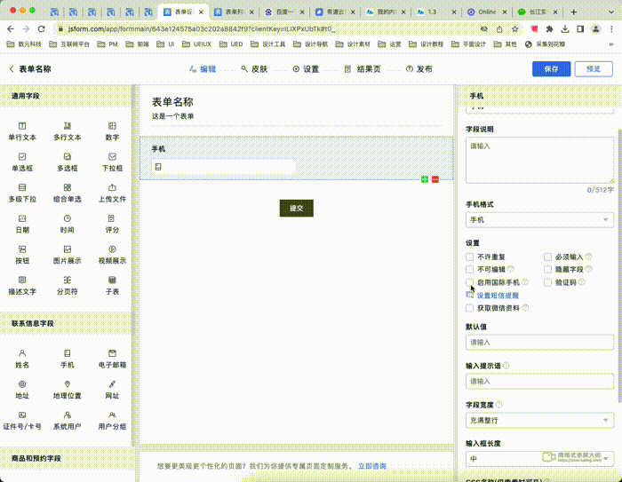The width and height of the screenshot is (622, 482).
Task: Add the 单行文本 field icon
Action: point(22,126)
